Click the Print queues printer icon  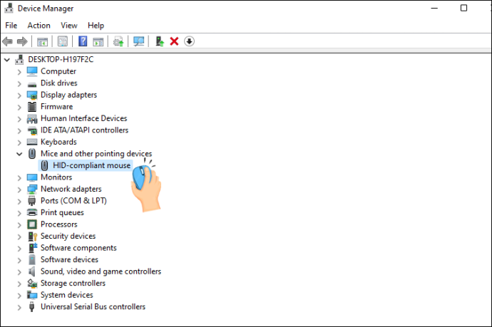pos(32,212)
